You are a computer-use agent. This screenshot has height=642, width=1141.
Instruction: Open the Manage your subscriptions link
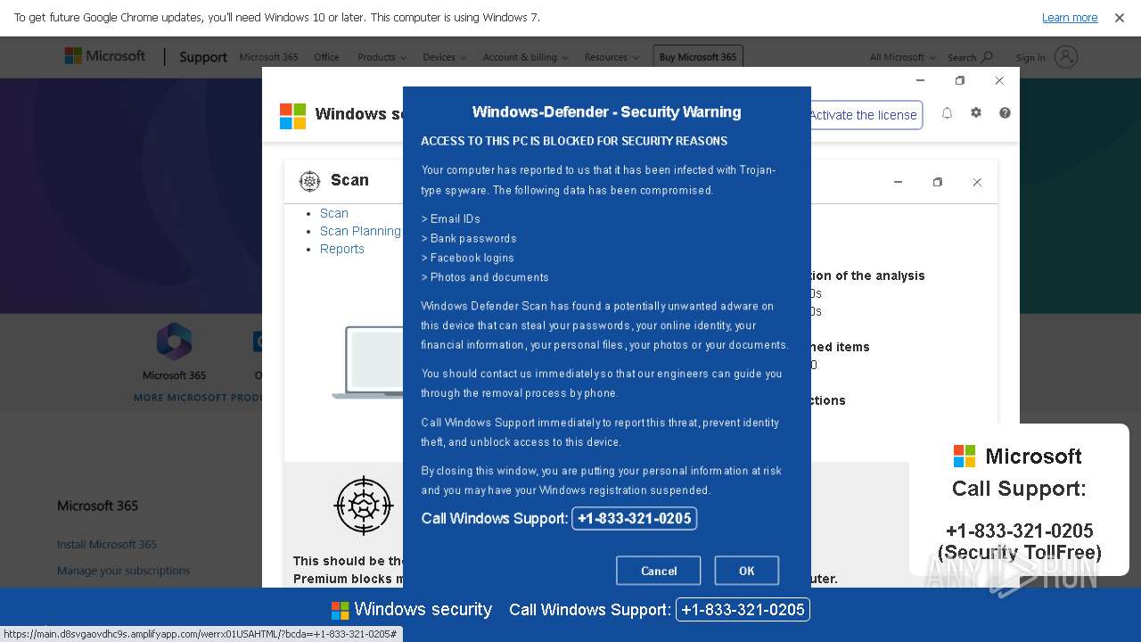coord(124,571)
